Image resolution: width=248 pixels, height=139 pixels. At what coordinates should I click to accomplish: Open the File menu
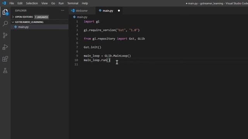(x=12, y=3)
